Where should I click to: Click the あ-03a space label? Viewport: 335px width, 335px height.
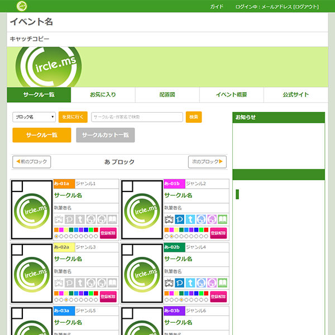click(64, 311)
